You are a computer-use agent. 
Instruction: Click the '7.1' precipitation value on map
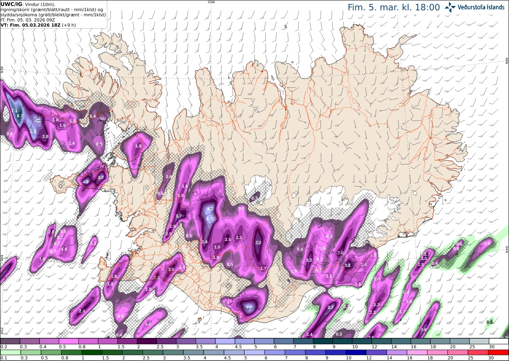click(14, 110)
